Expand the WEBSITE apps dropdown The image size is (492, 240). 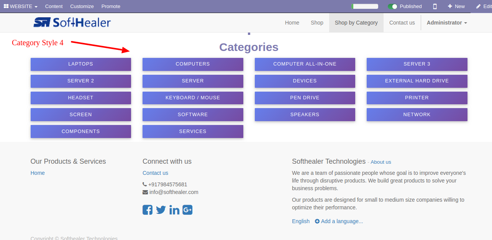pyautogui.click(x=21, y=6)
